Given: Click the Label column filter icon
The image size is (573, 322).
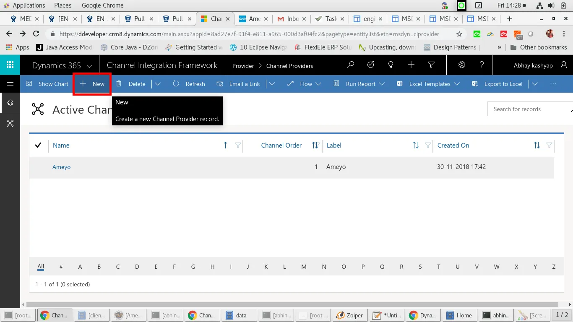Looking at the screenshot, I should 428,145.
